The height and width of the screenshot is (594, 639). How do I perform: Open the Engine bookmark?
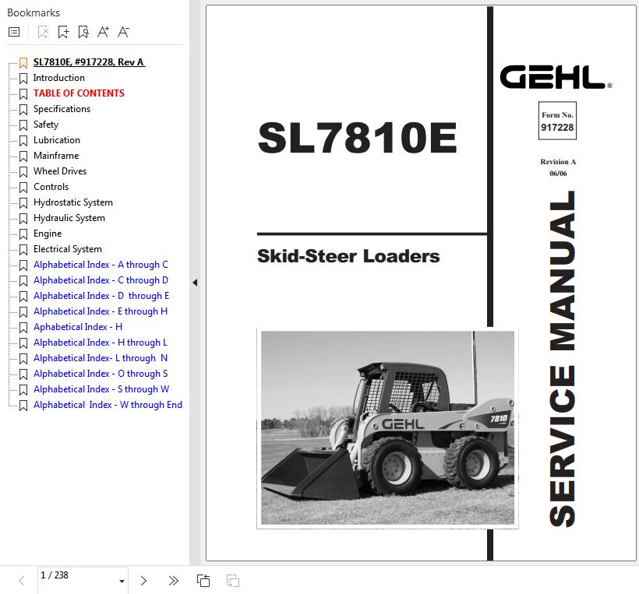(x=48, y=234)
